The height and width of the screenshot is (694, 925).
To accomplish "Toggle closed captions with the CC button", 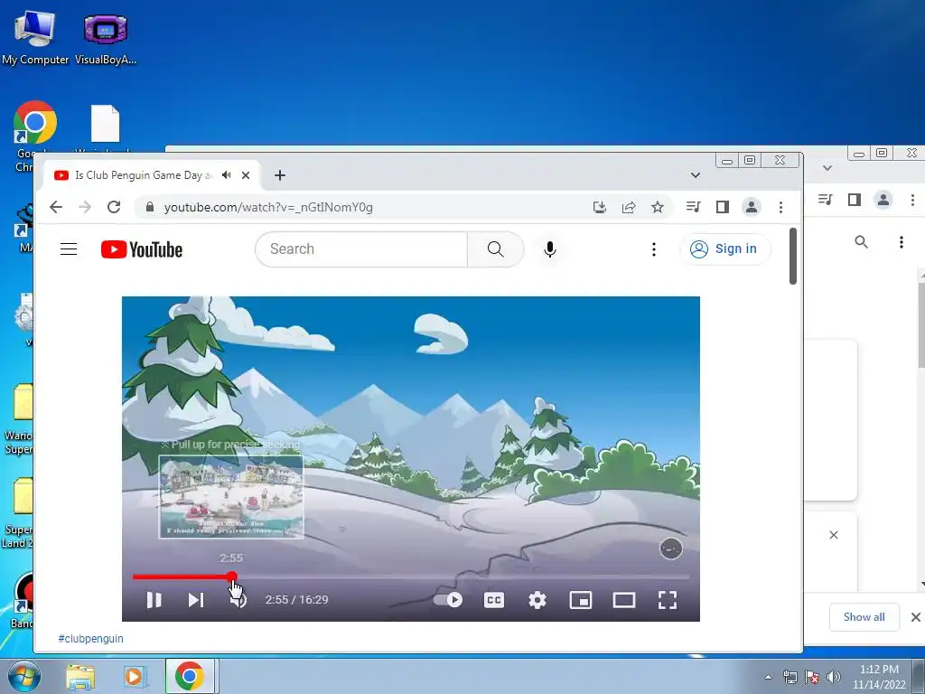I will coord(494,600).
